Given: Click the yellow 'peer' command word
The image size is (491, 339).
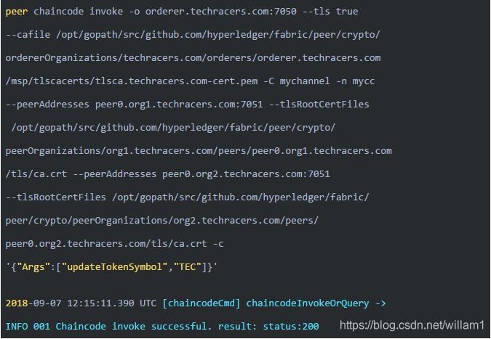Looking at the screenshot, I should tap(17, 12).
